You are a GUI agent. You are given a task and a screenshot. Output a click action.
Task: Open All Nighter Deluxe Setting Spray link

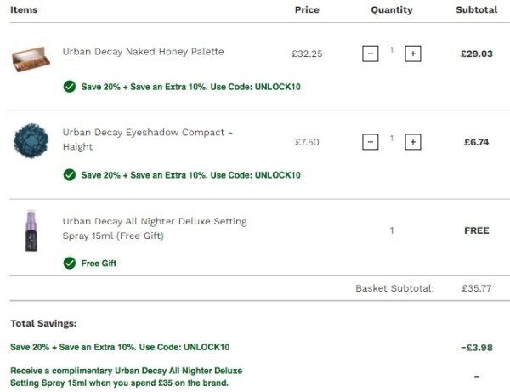[154, 228]
